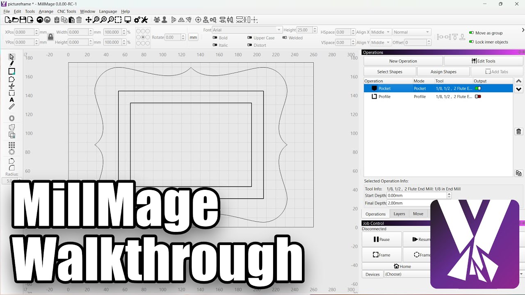Toggle Move as group switch
The width and height of the screenshot is (525, 295).
pyautogui.click(x=472, y=33)
